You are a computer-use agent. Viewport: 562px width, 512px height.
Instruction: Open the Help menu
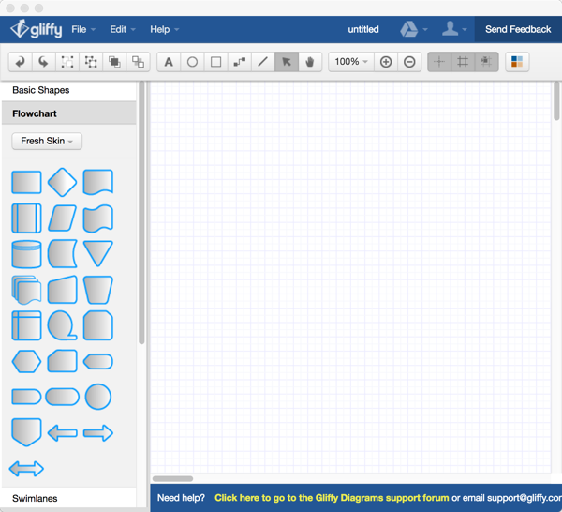165,29
